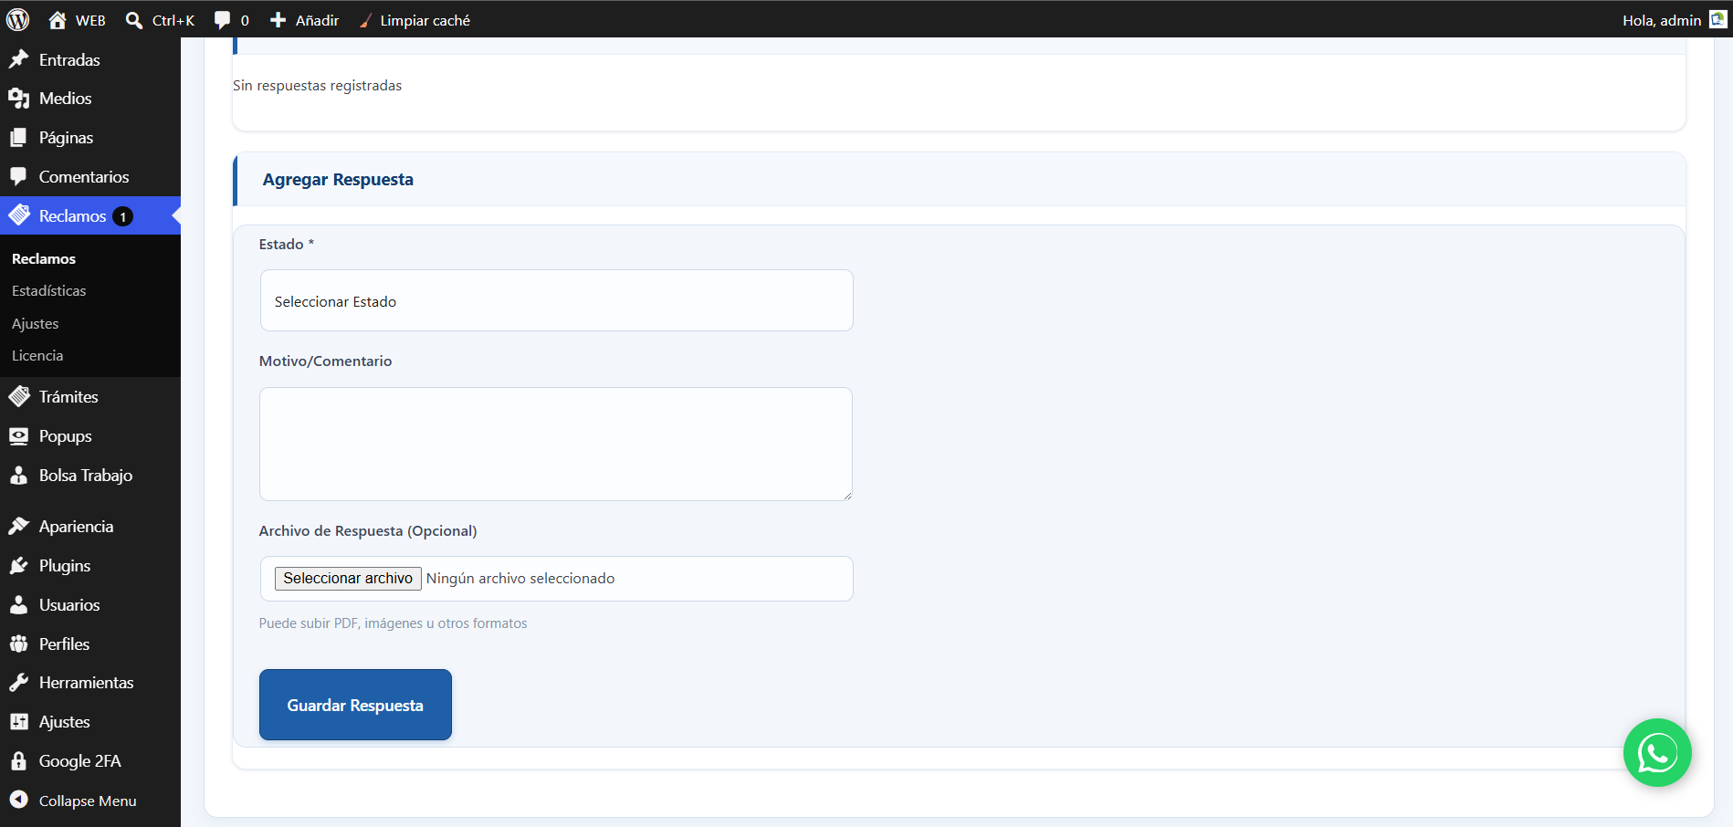Go to Medios menu
Screen dimensions: 1733x827
click(65, 99)
